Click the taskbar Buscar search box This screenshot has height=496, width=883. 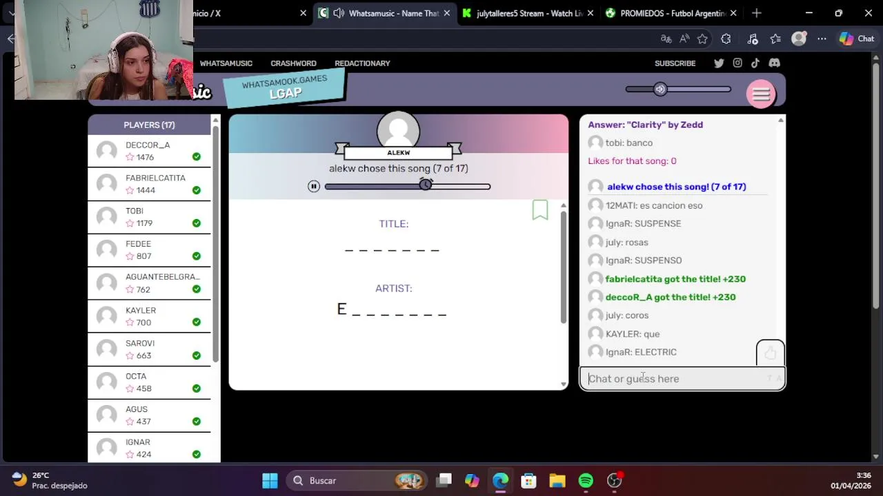[x=357, y=480]
